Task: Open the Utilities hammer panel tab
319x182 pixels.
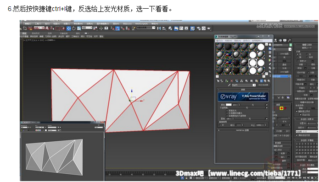Action: [x=289, y=40]
